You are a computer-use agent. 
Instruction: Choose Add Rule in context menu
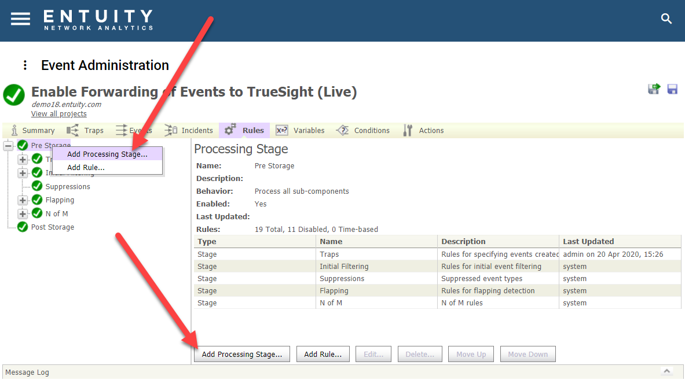pos(108,168)
